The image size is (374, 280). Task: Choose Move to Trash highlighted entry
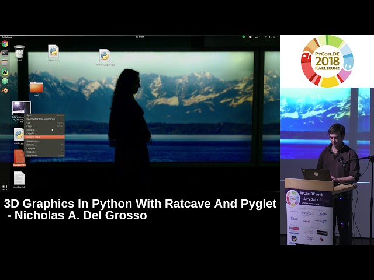(44, 137)
